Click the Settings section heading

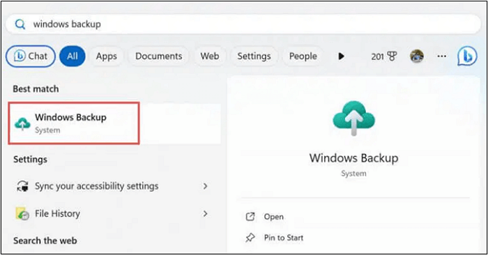(30, 160)
